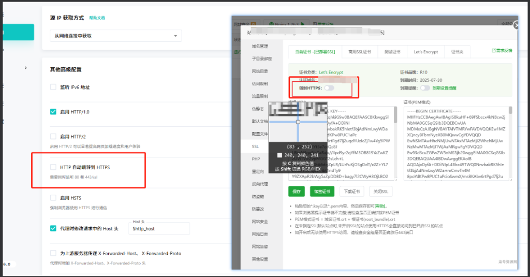
Task: Click the play arrow next to Nginx
Action: (302, 24)
